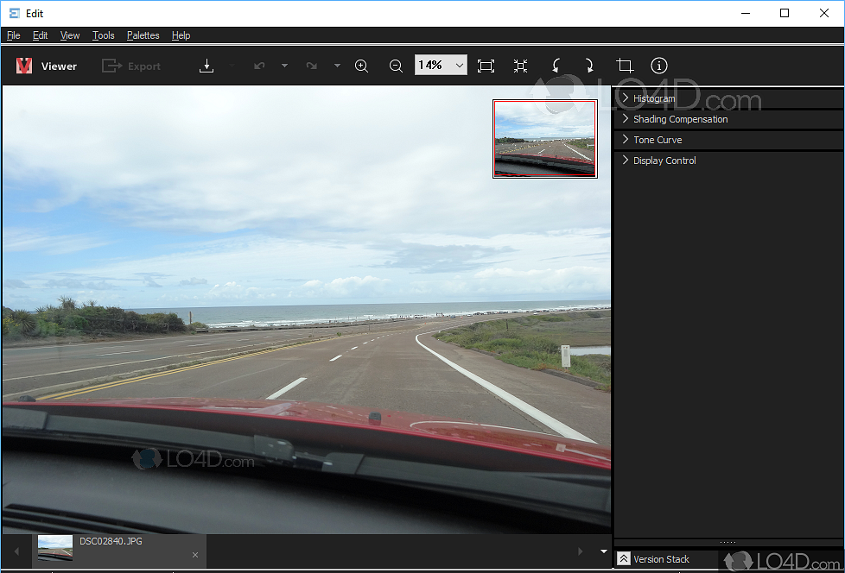Click the zoom in magnifier icon
845x573 pixels.
pos(361,66)
